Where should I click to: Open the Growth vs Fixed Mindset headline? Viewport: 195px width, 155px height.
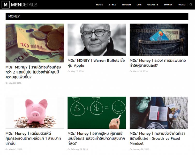pyautogui.click(x=157, y=138)
